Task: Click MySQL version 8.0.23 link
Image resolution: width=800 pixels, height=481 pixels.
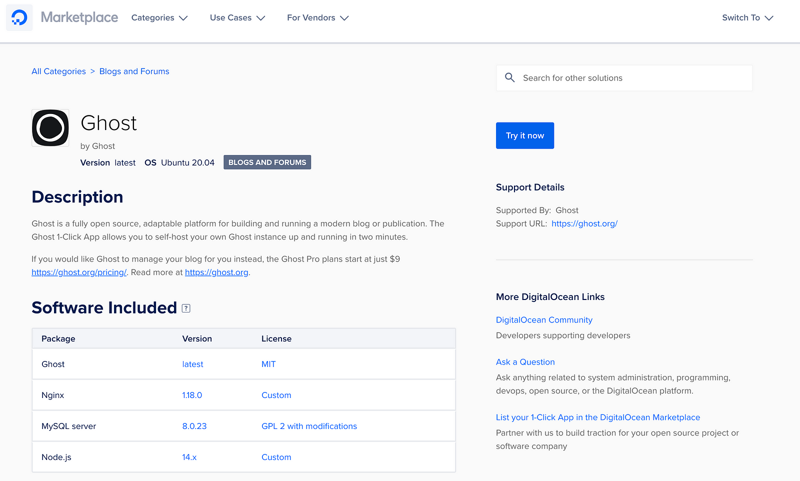Action: [x=194, y=426]
